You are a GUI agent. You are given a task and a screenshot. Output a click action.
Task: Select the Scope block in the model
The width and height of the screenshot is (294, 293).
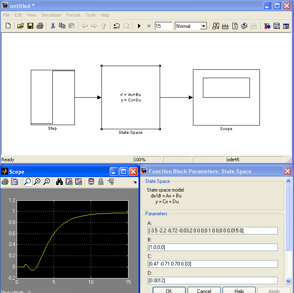226,97
